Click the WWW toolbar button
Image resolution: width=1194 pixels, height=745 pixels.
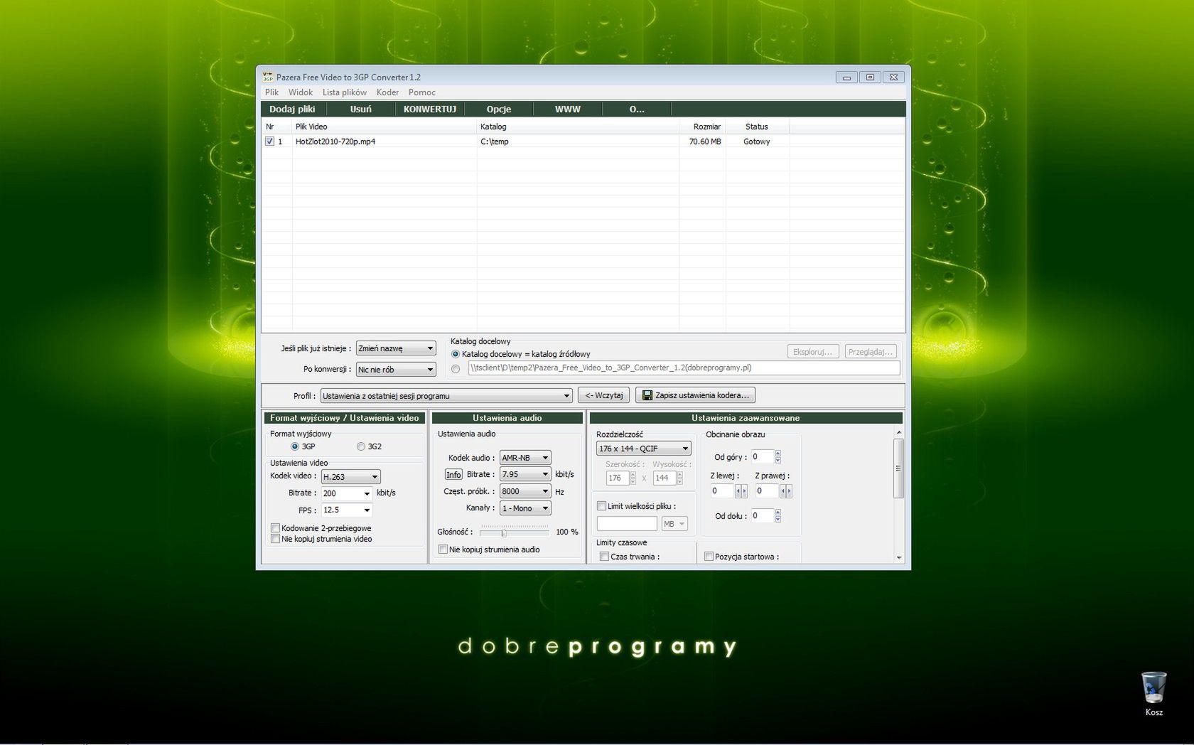tap(567, 109)
